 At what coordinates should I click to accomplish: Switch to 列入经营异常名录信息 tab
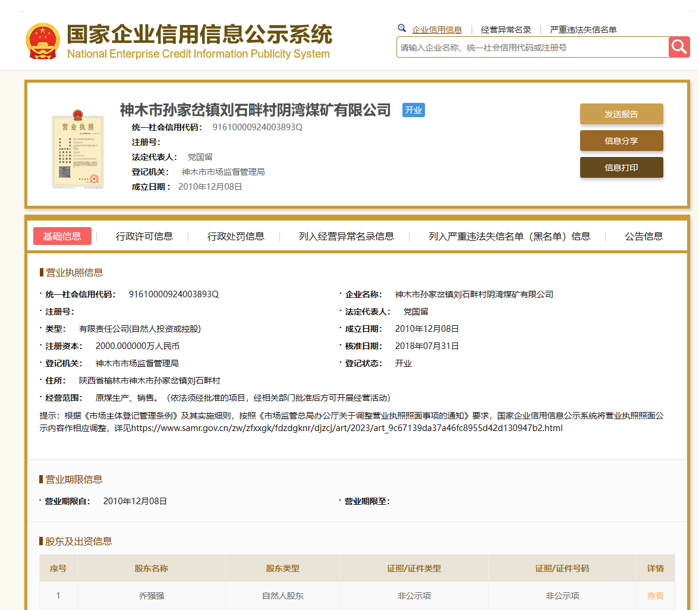point(346,236)
